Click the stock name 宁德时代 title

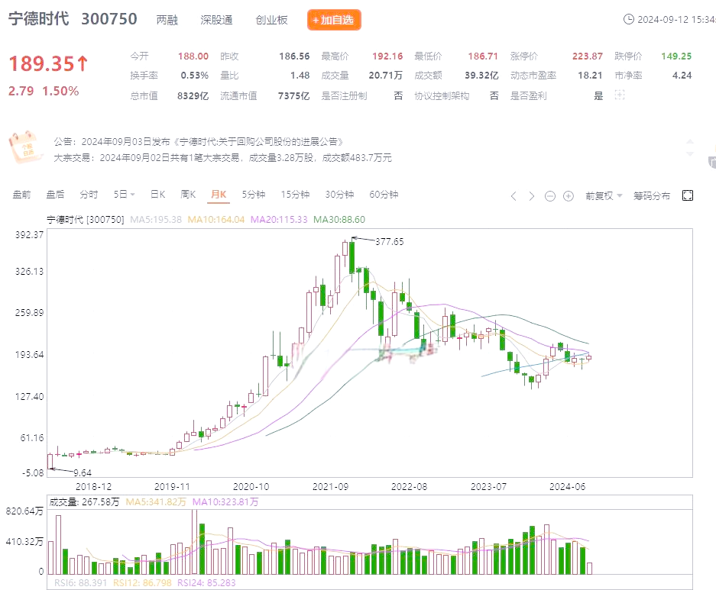coord(38,19)
